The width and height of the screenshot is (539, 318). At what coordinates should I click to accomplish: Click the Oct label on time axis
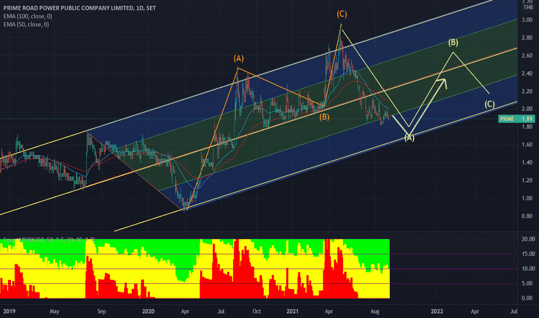(x=256, y=312)
